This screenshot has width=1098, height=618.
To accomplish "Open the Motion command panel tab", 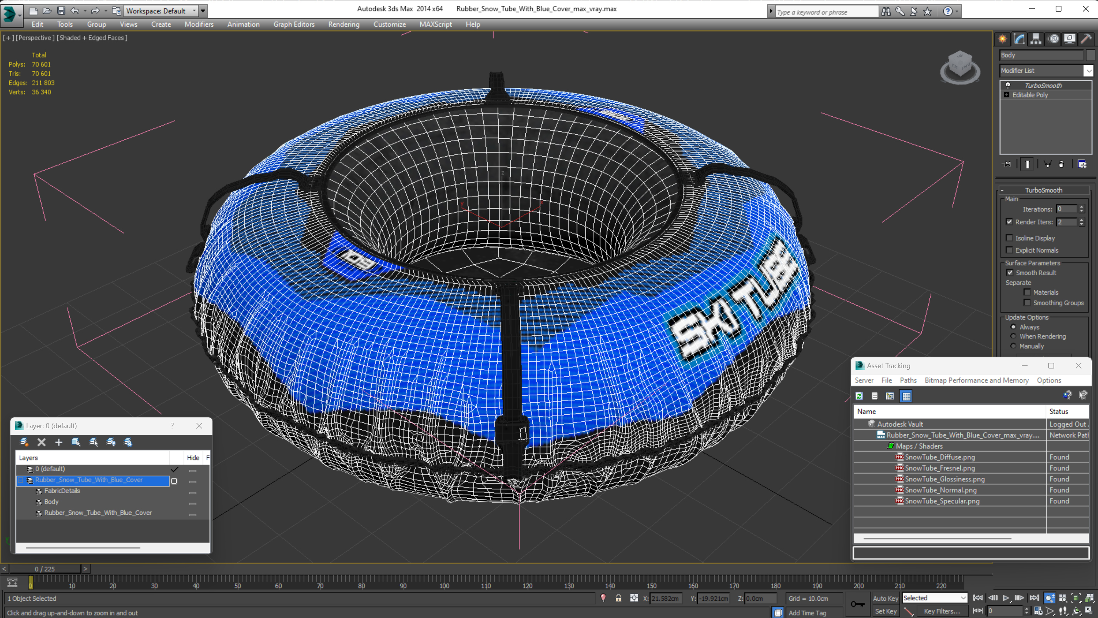I will [1053, 39].
